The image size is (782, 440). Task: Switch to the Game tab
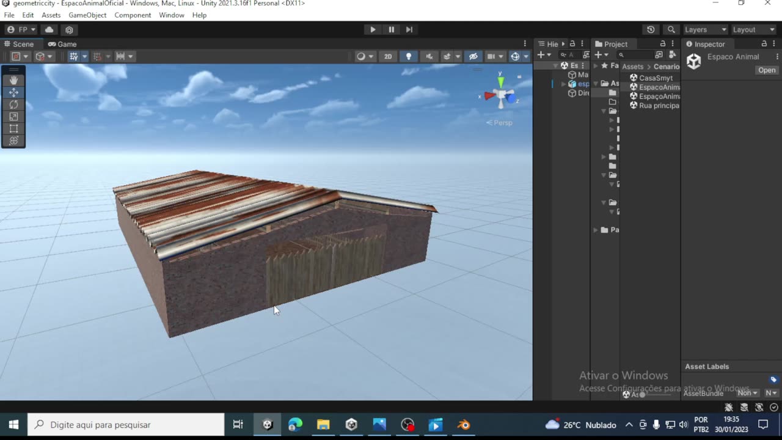point(62,44)
